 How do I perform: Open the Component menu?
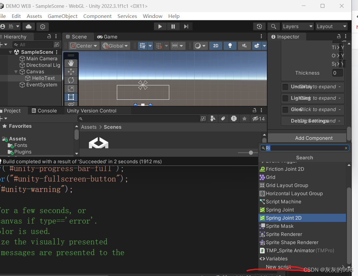(97, 16)
